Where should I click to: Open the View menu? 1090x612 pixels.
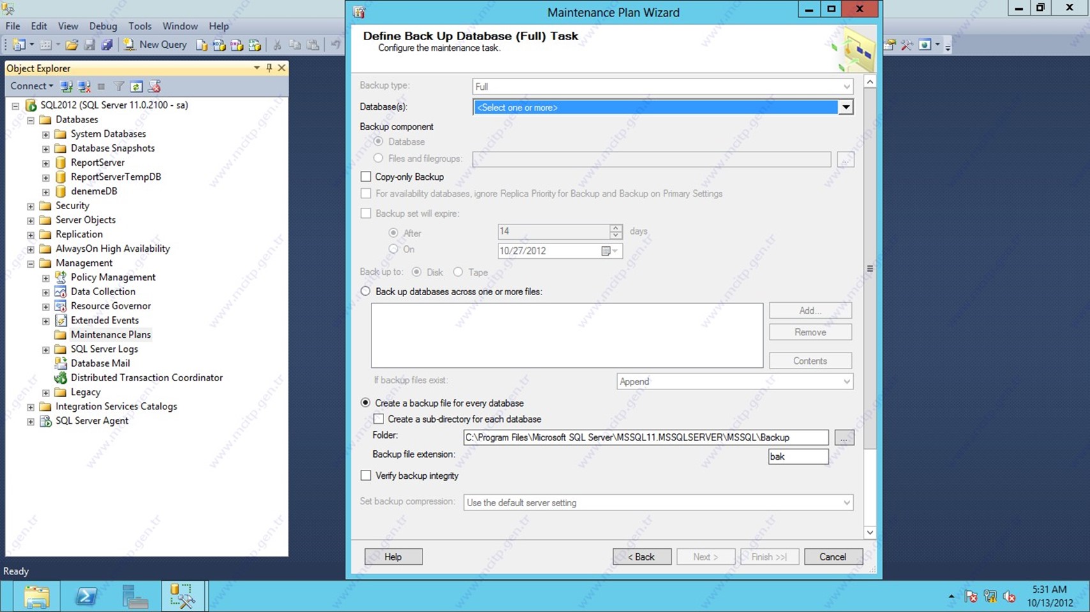(68, 26)
